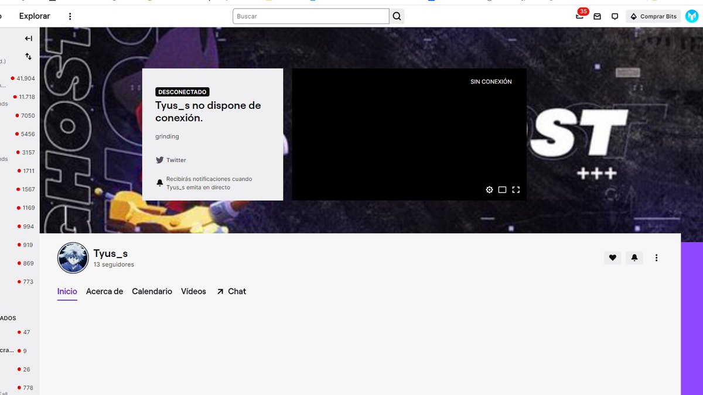703x395 pixels.
Task: Toggle theater mode in the player
Action: point(503,190)
